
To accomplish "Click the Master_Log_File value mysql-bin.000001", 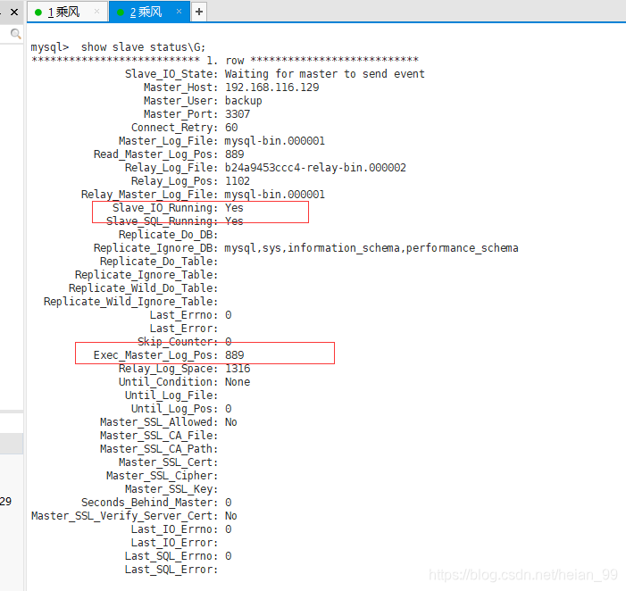I will point(275,141).
